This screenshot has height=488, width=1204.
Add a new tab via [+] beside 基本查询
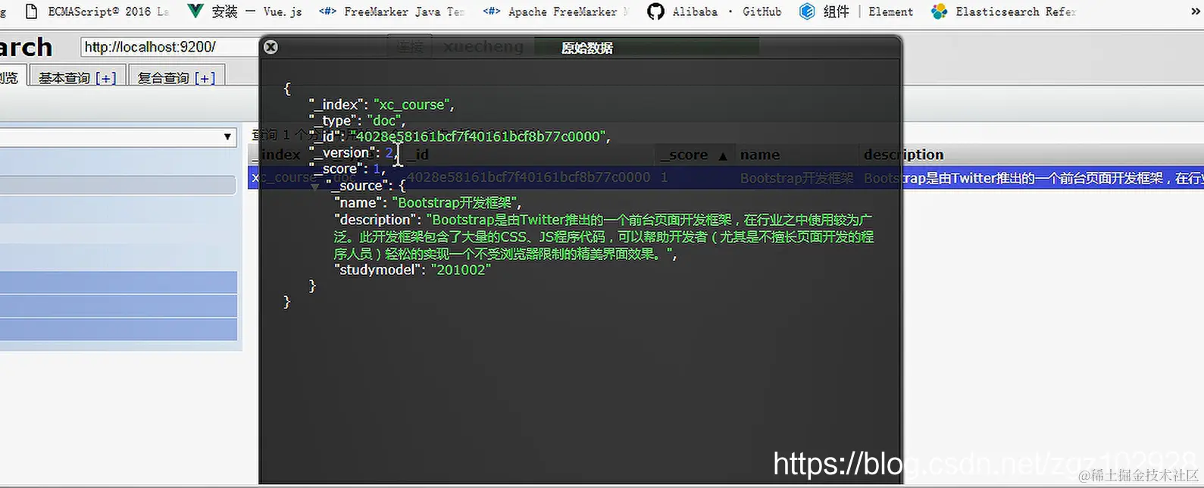106,78
